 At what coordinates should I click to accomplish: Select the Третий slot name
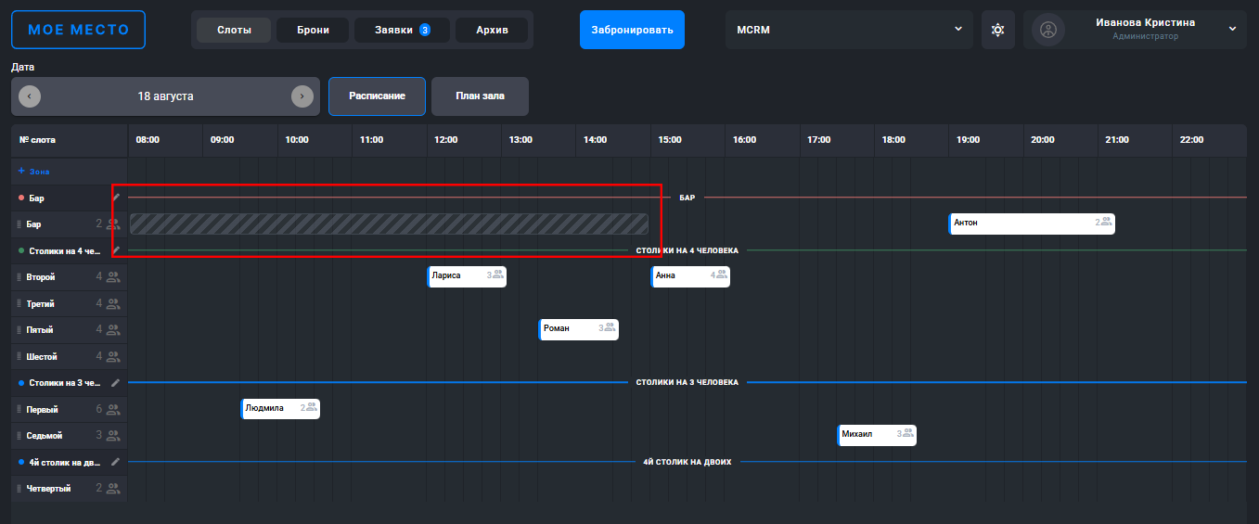click(x=42, y=303)
